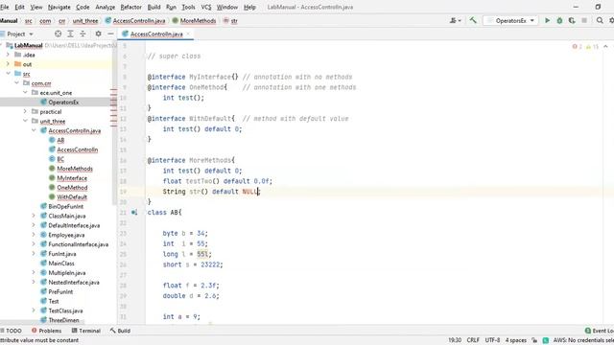Click the stop process icon
Viewport: 614px width, 345px height.
point(584,20)
